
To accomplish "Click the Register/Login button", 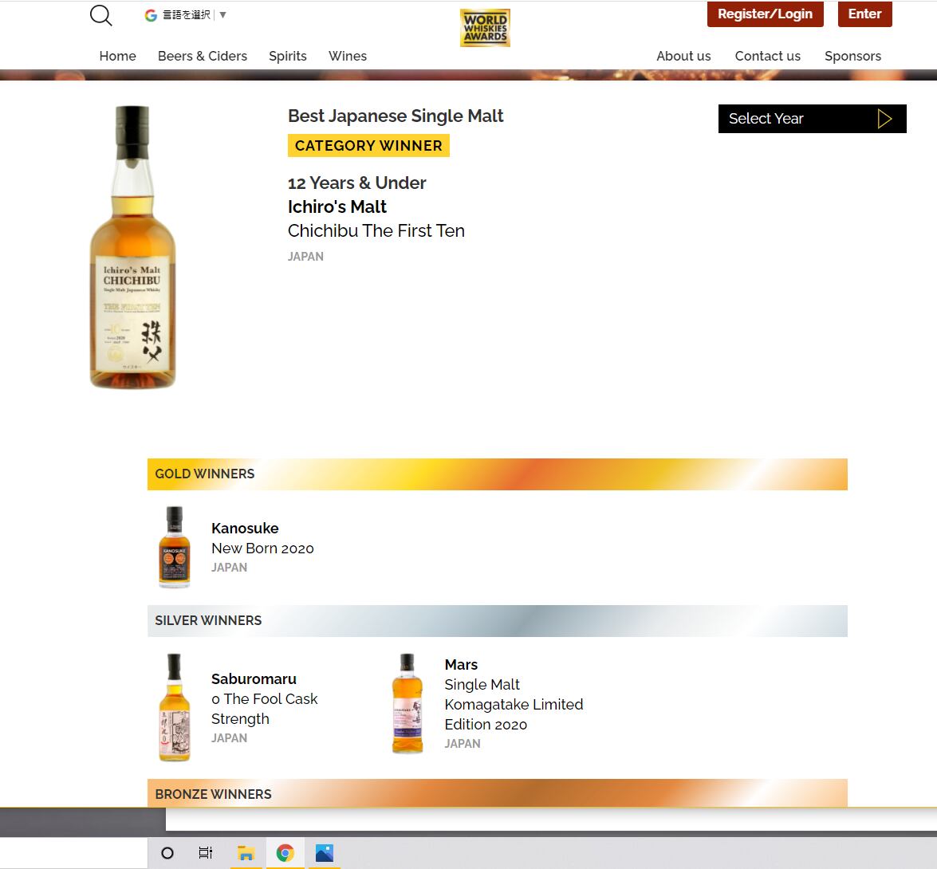I will click(x=765, y=14).
